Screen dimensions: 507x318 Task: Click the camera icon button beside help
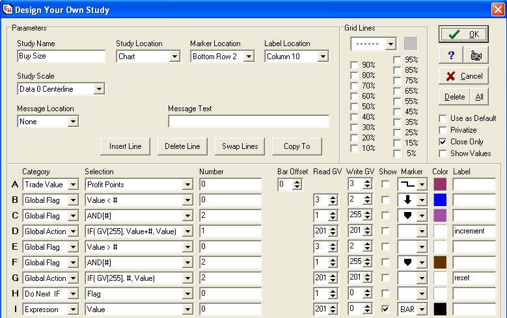(x=475, y=55)
